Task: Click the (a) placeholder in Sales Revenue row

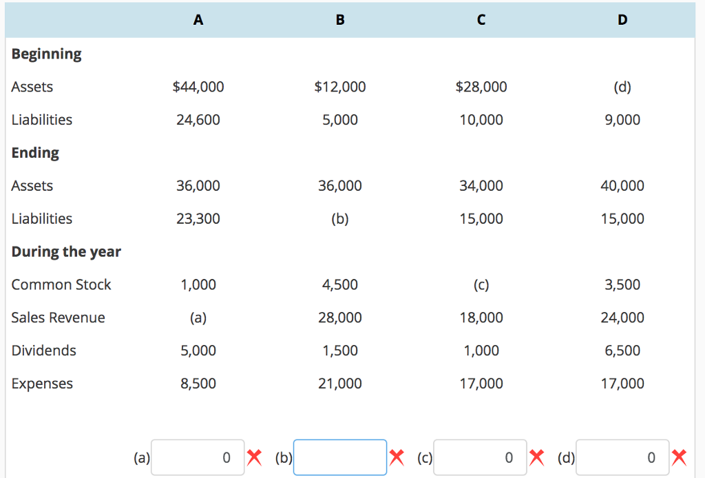Action: pos(198,318)
